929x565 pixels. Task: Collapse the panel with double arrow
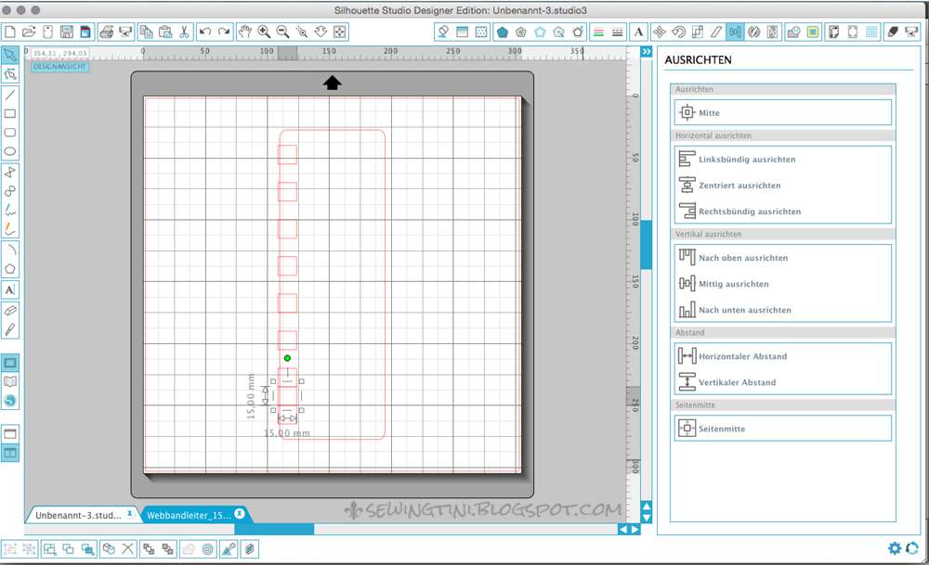(647, 52)
